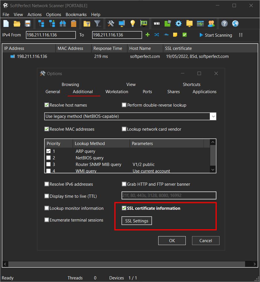This screenshot has height=282, width=260.
Task: Click the green pulse graph monitor icon
Action: pyautogui.click(x=200, y=23)
